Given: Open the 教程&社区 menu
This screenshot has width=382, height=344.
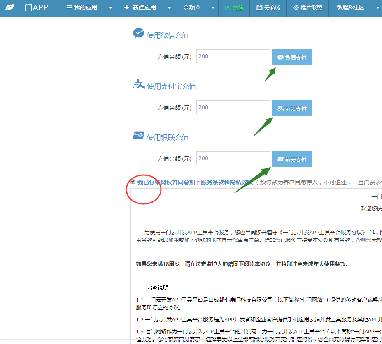Looking at the screenshot, I should click(x=351, y=8).
